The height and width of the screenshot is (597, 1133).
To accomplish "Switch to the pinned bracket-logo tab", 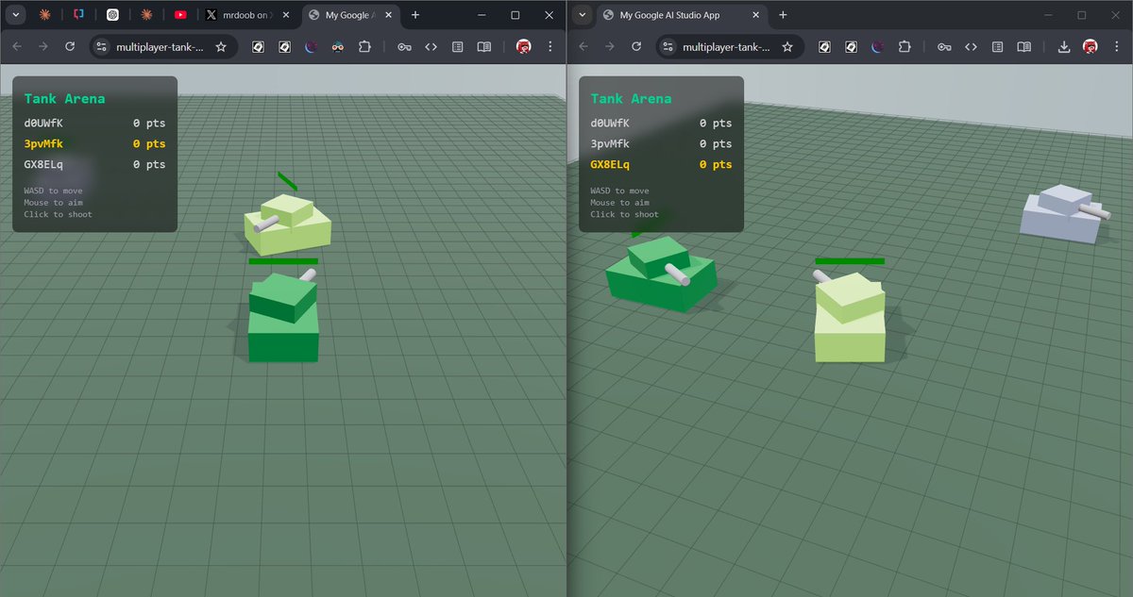I will coord(78,15).
